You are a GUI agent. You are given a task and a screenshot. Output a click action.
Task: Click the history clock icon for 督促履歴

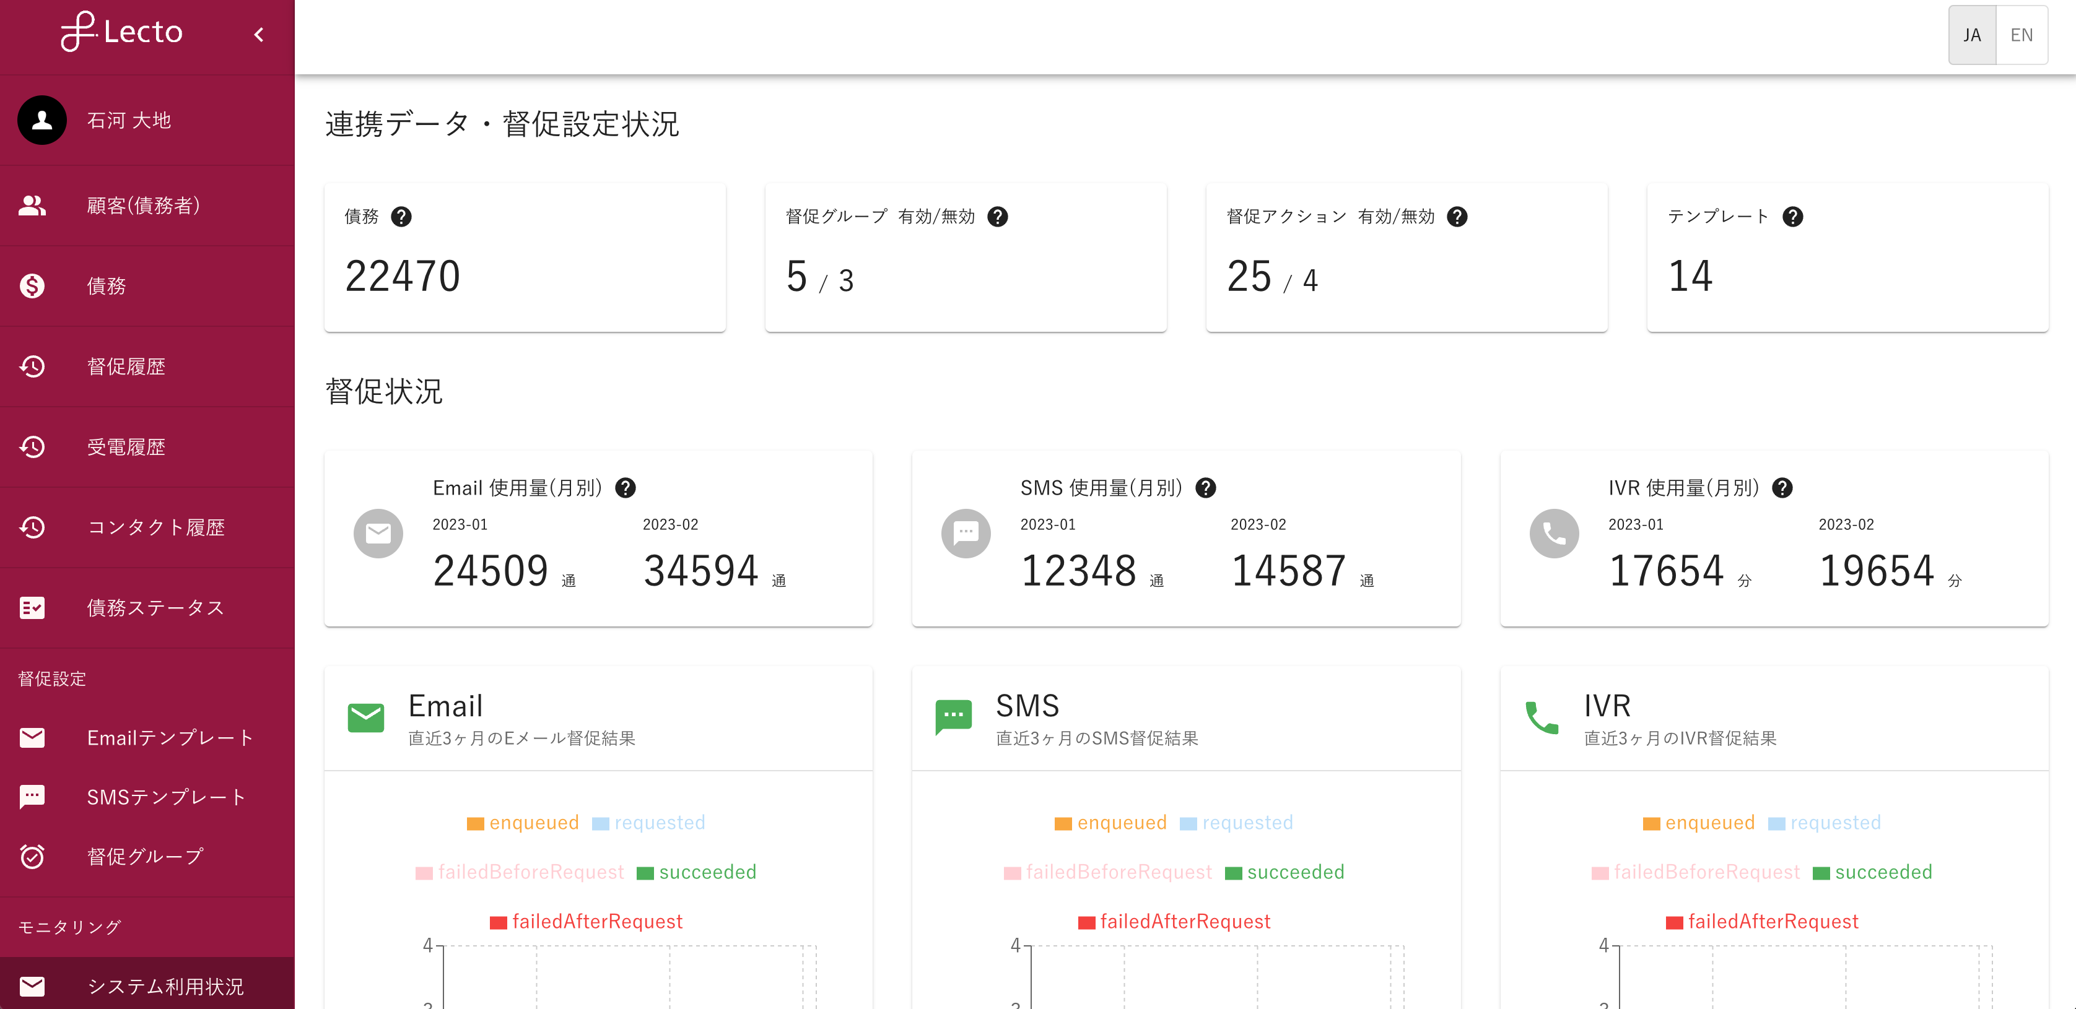click(x=32, y=366)
